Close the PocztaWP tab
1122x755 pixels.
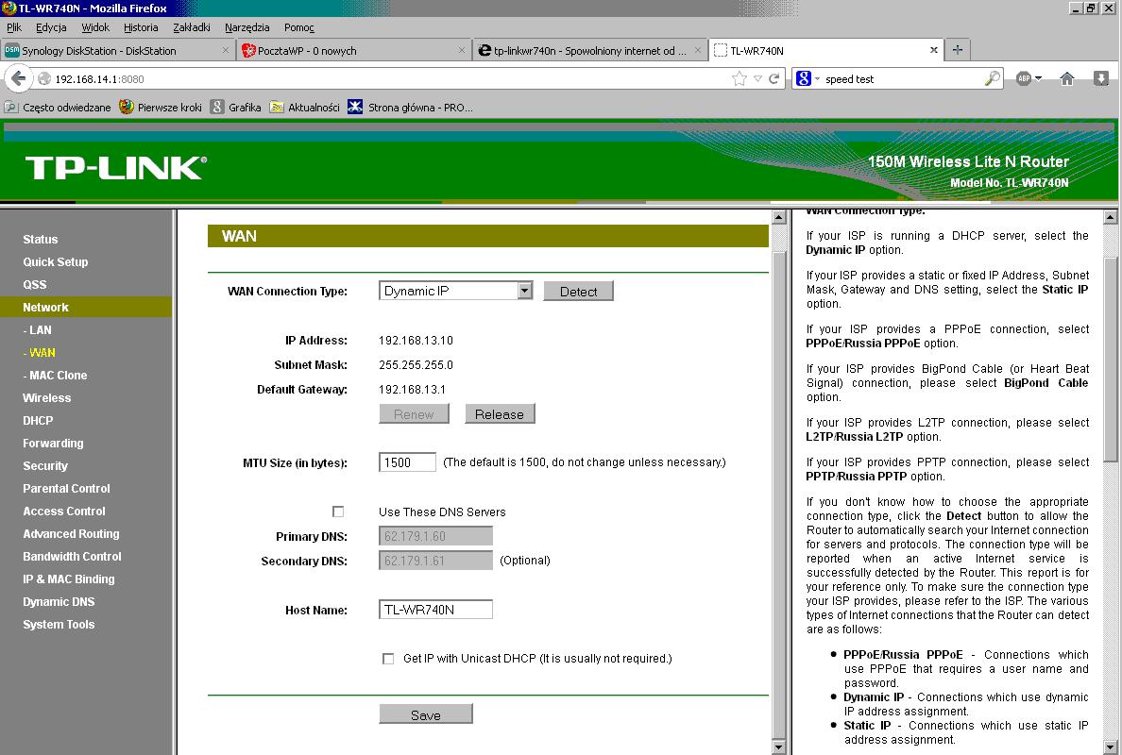coord(462,50)
